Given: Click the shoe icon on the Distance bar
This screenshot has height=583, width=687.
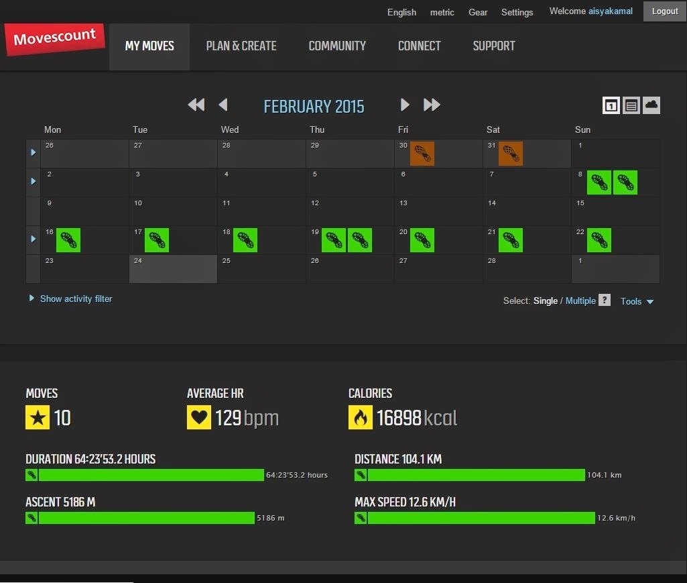Looking at the screenshot, I should pos(361,475).
